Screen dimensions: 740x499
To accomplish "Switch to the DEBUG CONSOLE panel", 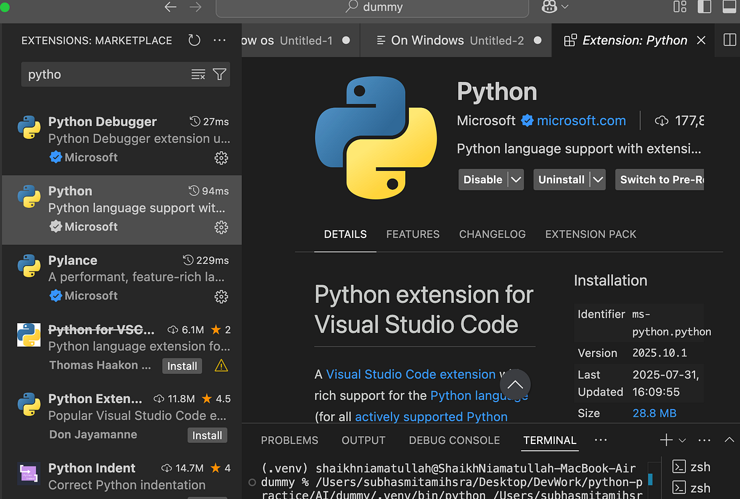I will [454, 440].
